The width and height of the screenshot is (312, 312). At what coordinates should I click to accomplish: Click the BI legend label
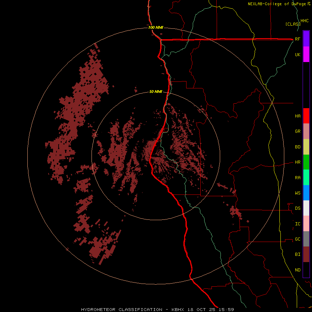coord(297,254)
